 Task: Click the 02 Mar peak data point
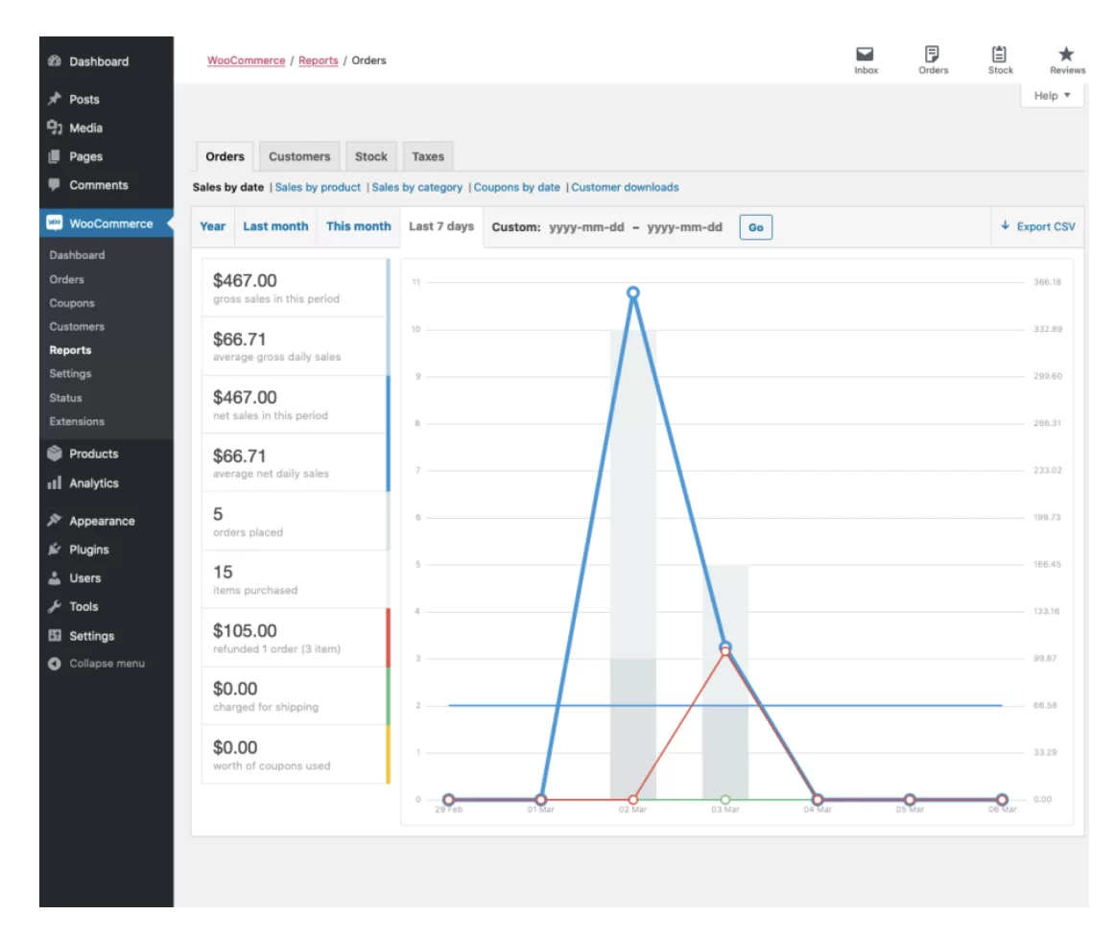tap(633, 293)
